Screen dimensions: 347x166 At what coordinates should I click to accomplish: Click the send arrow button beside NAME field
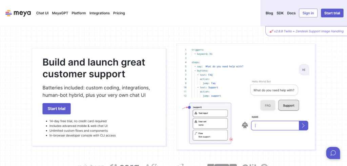pyautogui.click(x=303, y=125)
